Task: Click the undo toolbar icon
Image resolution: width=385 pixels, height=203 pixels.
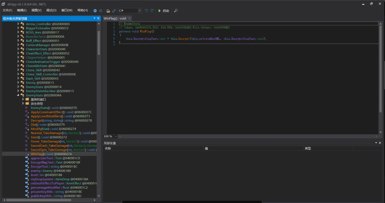Action: click(146, 11)
